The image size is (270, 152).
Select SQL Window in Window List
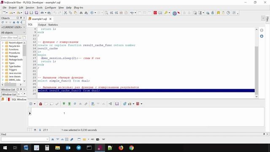[19, 100]
